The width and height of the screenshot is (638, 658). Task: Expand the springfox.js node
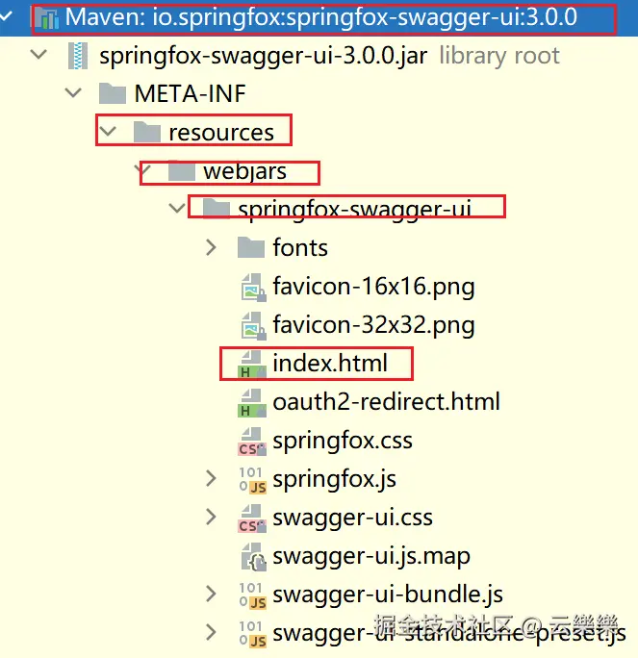point(211,478)
